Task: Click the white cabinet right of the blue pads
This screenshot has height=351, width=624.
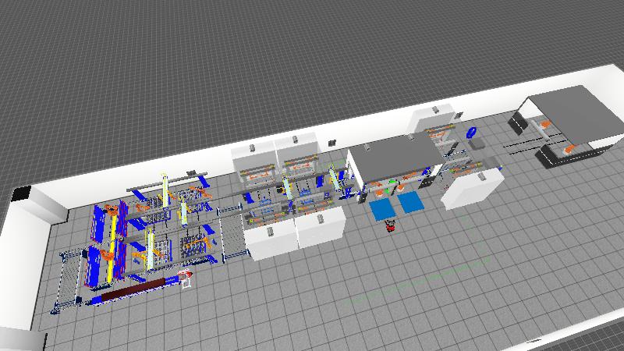Action: coord(470,186)
